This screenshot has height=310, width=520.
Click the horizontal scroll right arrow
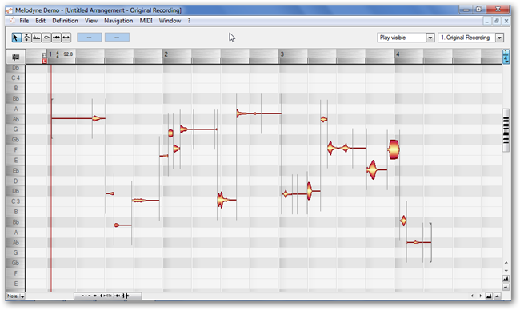pos(480,296)
